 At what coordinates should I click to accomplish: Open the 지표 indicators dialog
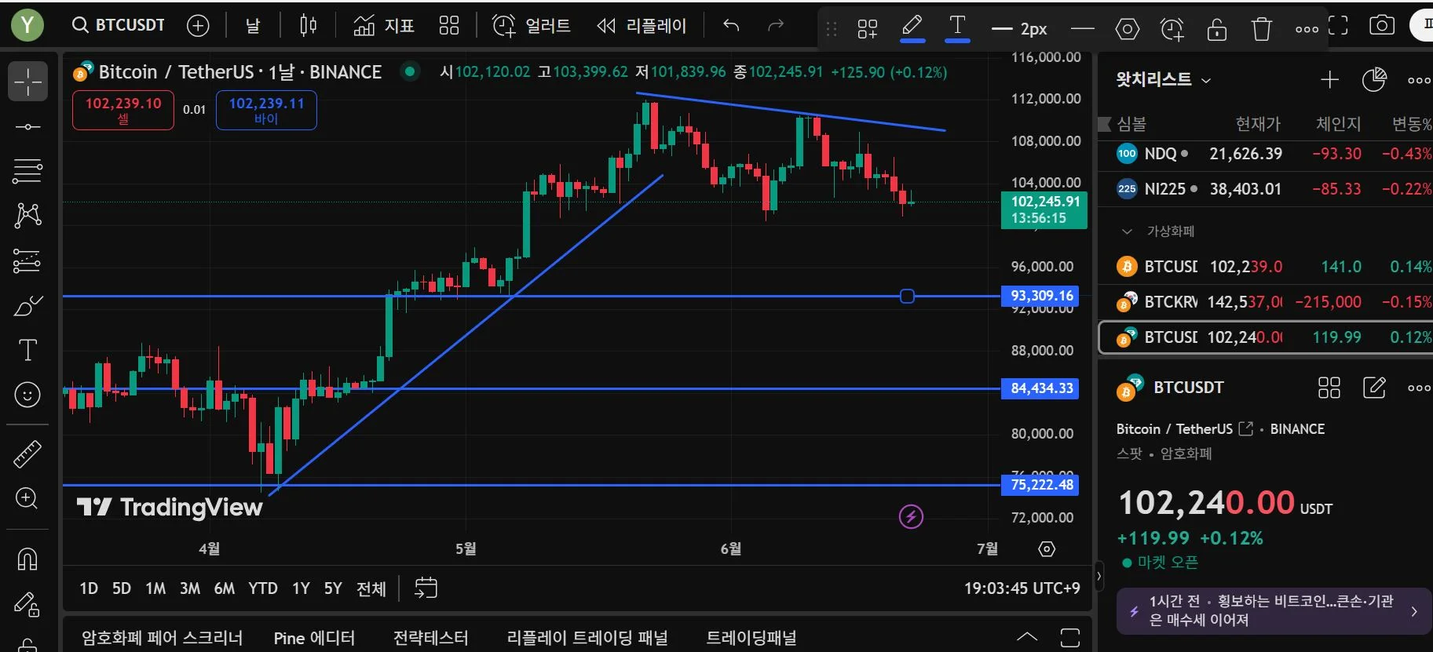[x=383, y=26]
